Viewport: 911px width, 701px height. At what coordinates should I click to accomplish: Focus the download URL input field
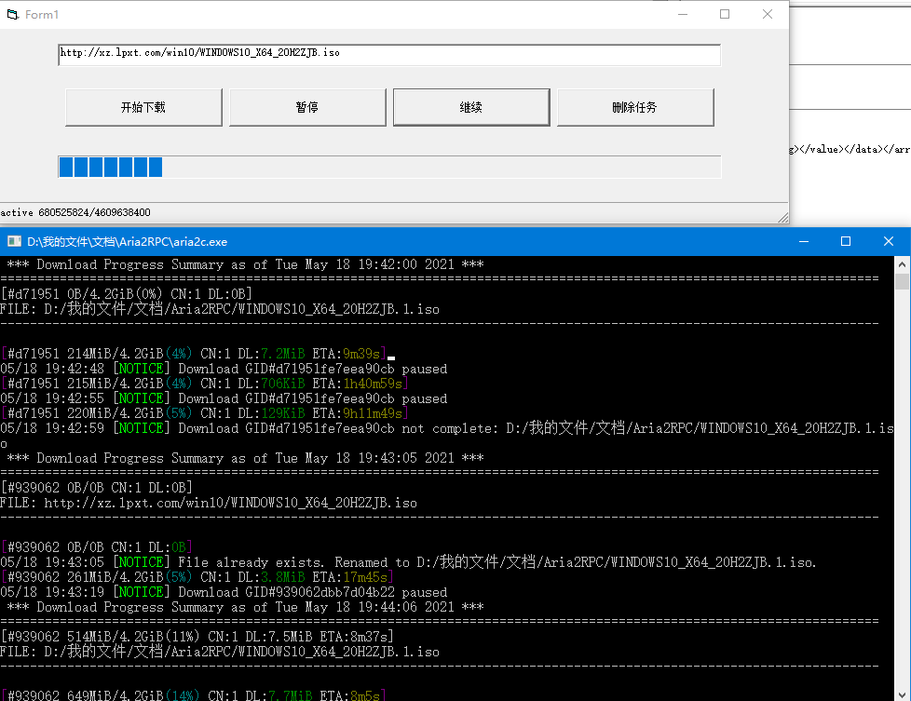tap(389, 55)
